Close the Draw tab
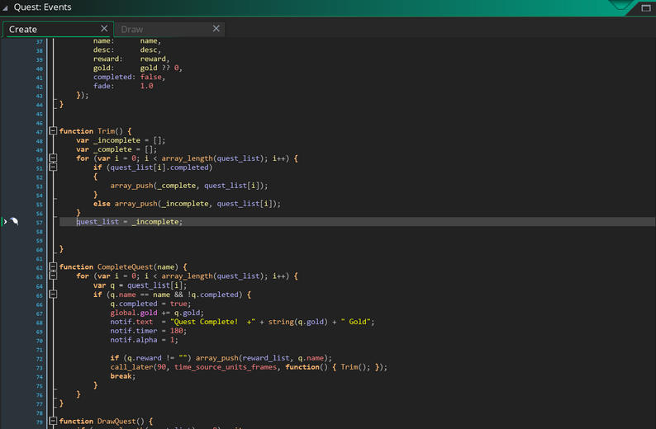Viewport: 656px width, 429px height. (x=216, y=28)
